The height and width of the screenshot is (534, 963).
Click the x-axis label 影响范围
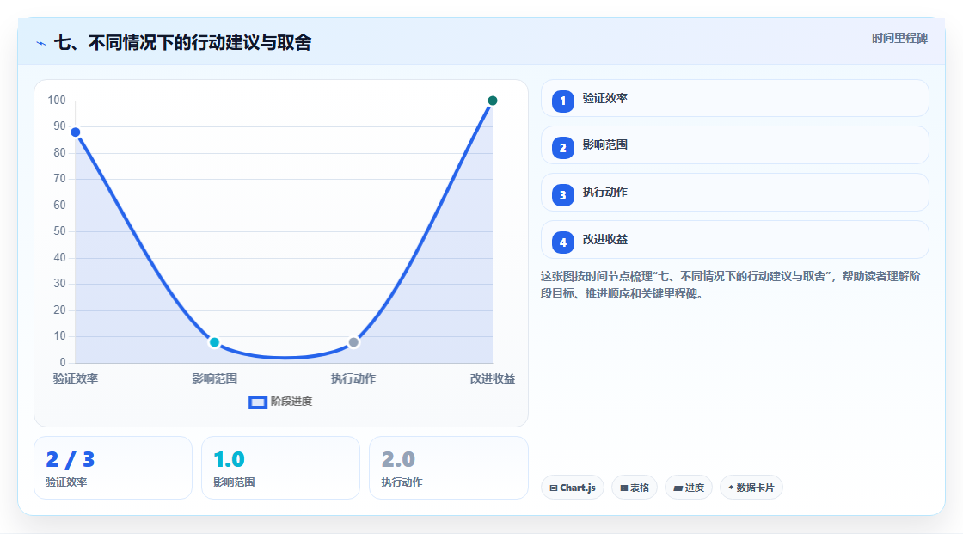click(214, 378)
